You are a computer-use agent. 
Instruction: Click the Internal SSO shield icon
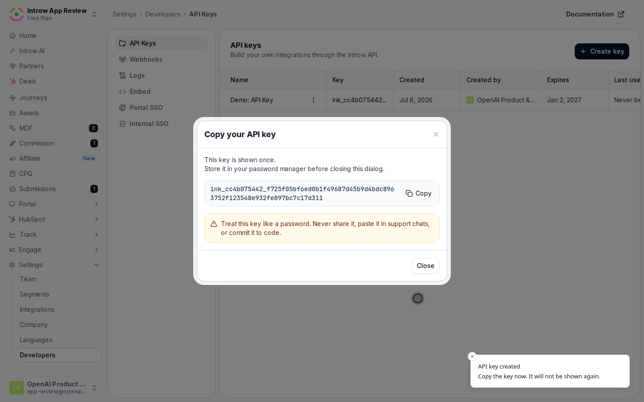click(123, 124)
